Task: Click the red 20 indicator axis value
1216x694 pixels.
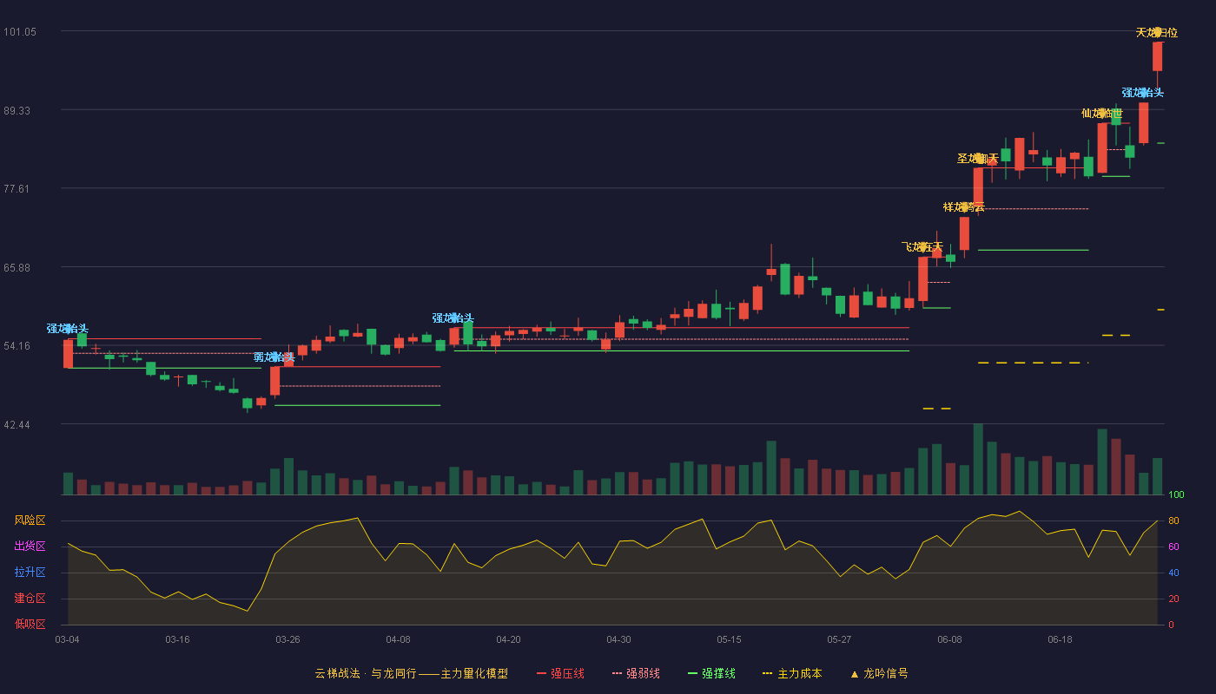Action: pos(1173,599)
